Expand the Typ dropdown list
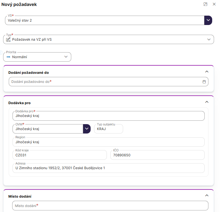 point(209,39)
